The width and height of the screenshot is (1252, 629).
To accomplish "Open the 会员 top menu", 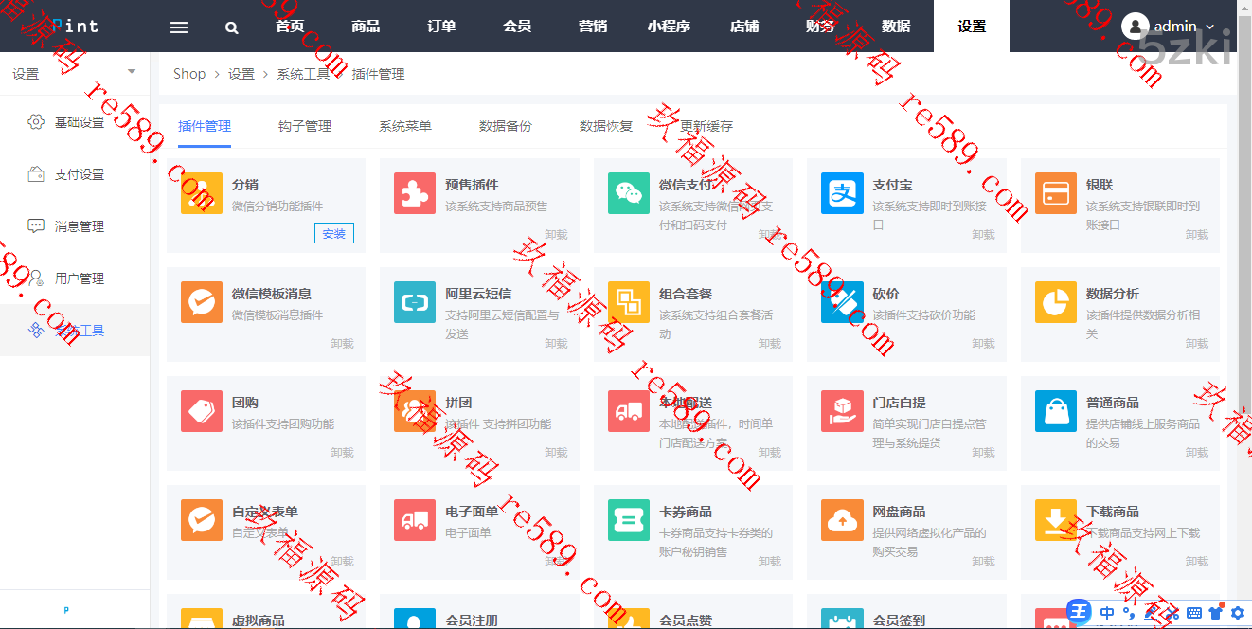I will point(517,26).
